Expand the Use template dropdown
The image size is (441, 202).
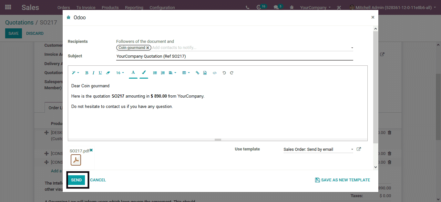tap(352, 149)
